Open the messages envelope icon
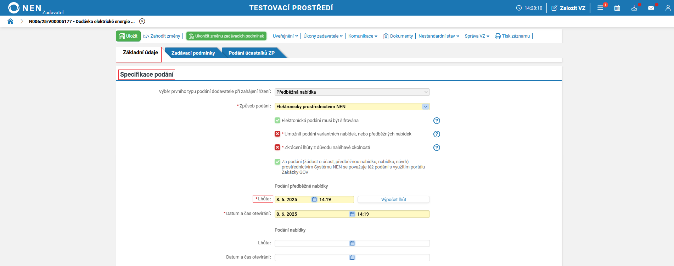Viewport: 674px width, 266px height. pyautogui.click(x=651, y=8)
